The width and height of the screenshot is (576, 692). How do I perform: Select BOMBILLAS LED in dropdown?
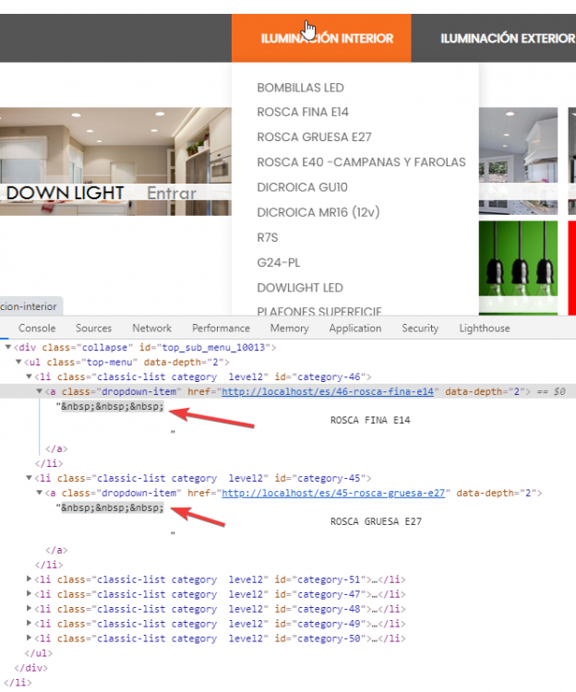click(300, 88)
